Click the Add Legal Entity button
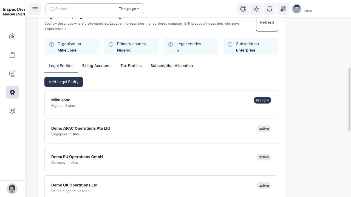Viewport: 351px width, 197px height. click(x=64, y=82)
